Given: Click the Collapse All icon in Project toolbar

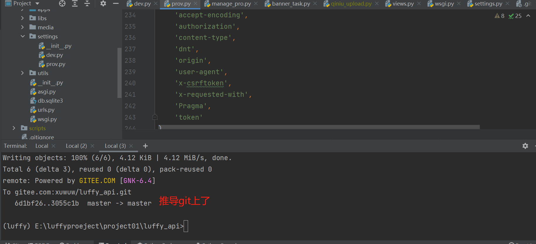Looking at the screenshot, I should [87, 4].
